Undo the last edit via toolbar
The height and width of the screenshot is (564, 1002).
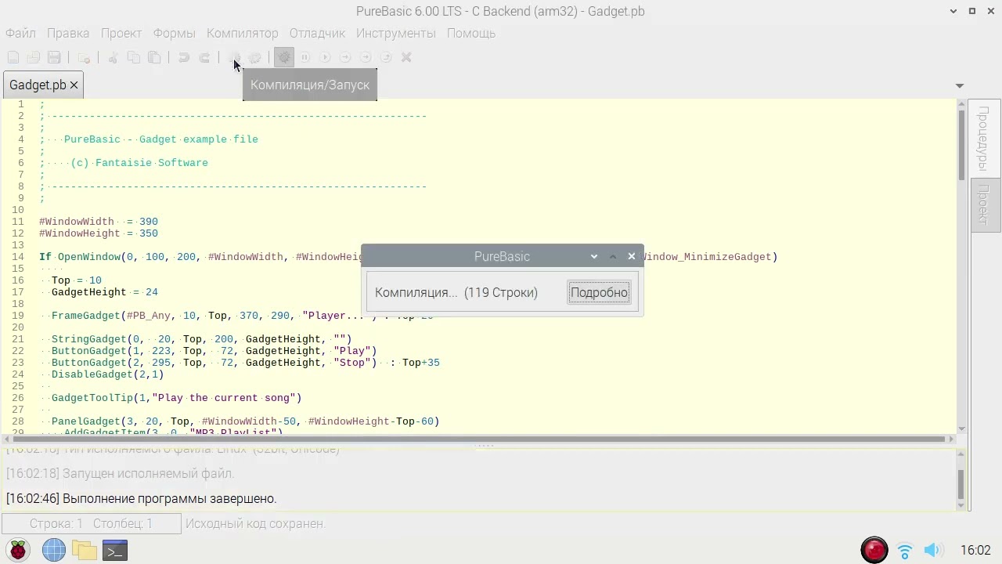pyautogui.click(x=184, y=57)
